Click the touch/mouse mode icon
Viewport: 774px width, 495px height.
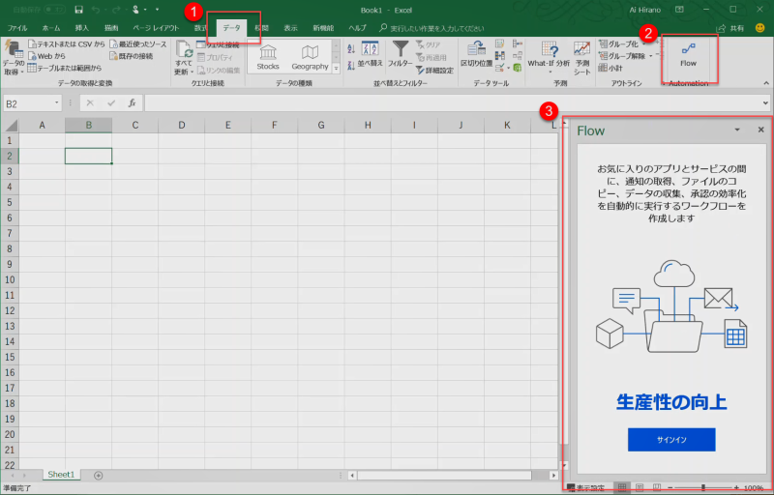pyautogui.click(x=135, y=10)
